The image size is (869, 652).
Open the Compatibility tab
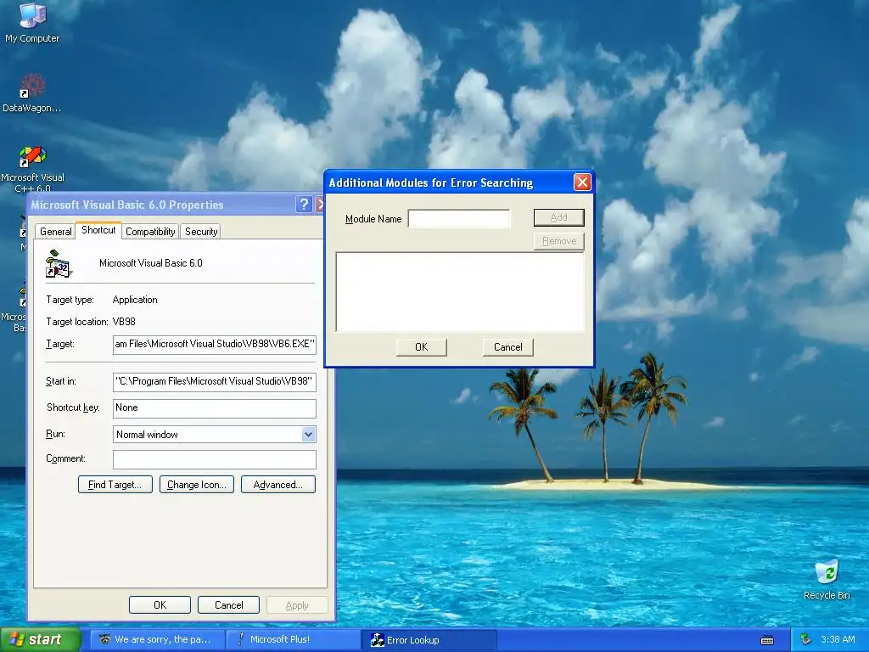(x=150, y=232)
